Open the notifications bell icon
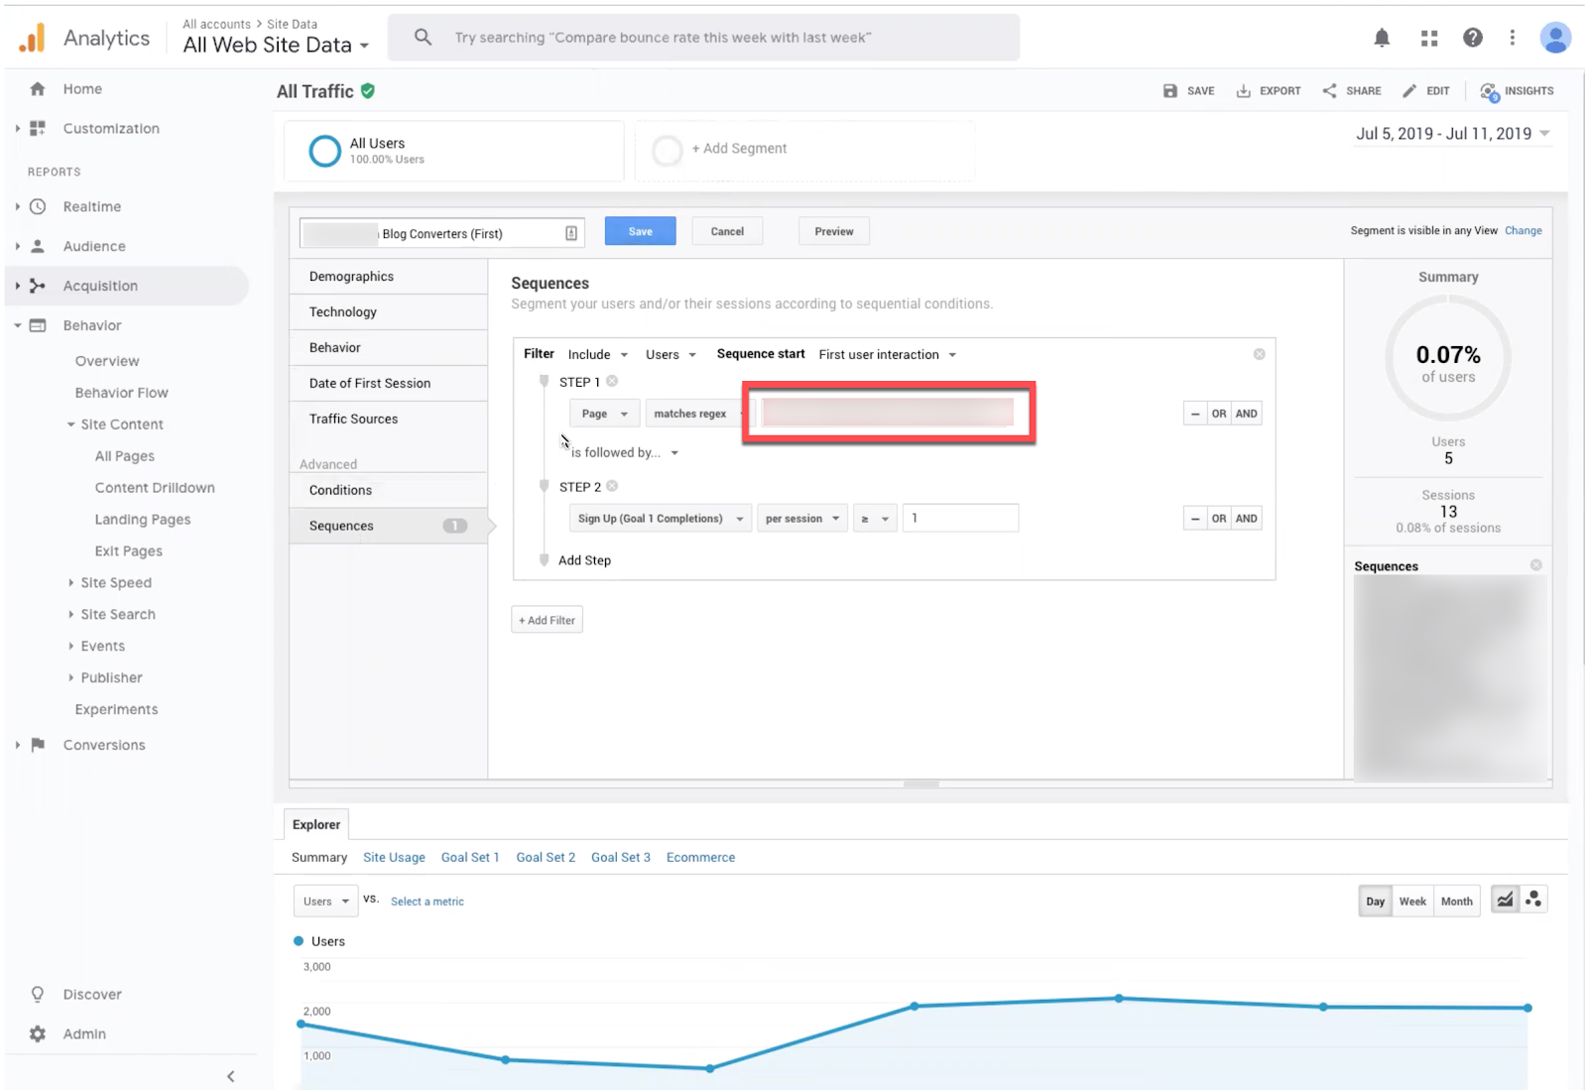Screen dimensions: 1587x1090 coord(1382,38)
